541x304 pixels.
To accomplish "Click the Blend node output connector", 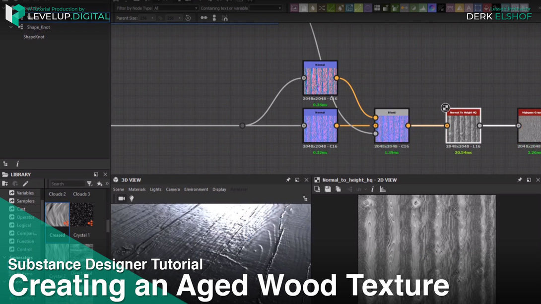I will point(408,125).
